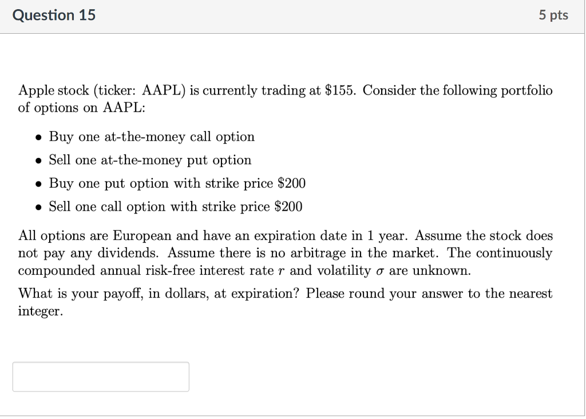Select the bullet about selling $200 call

(175, 206)
